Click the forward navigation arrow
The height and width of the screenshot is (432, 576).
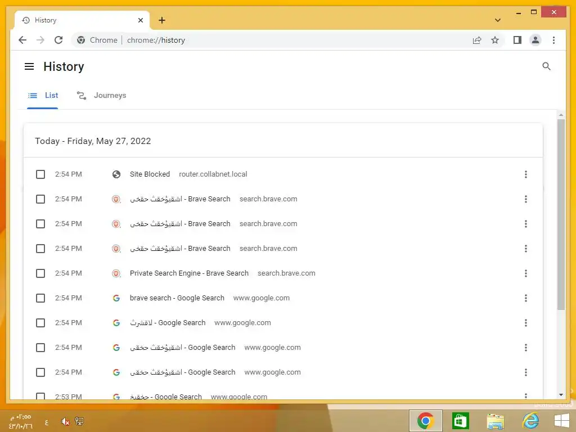click(40, 40)
